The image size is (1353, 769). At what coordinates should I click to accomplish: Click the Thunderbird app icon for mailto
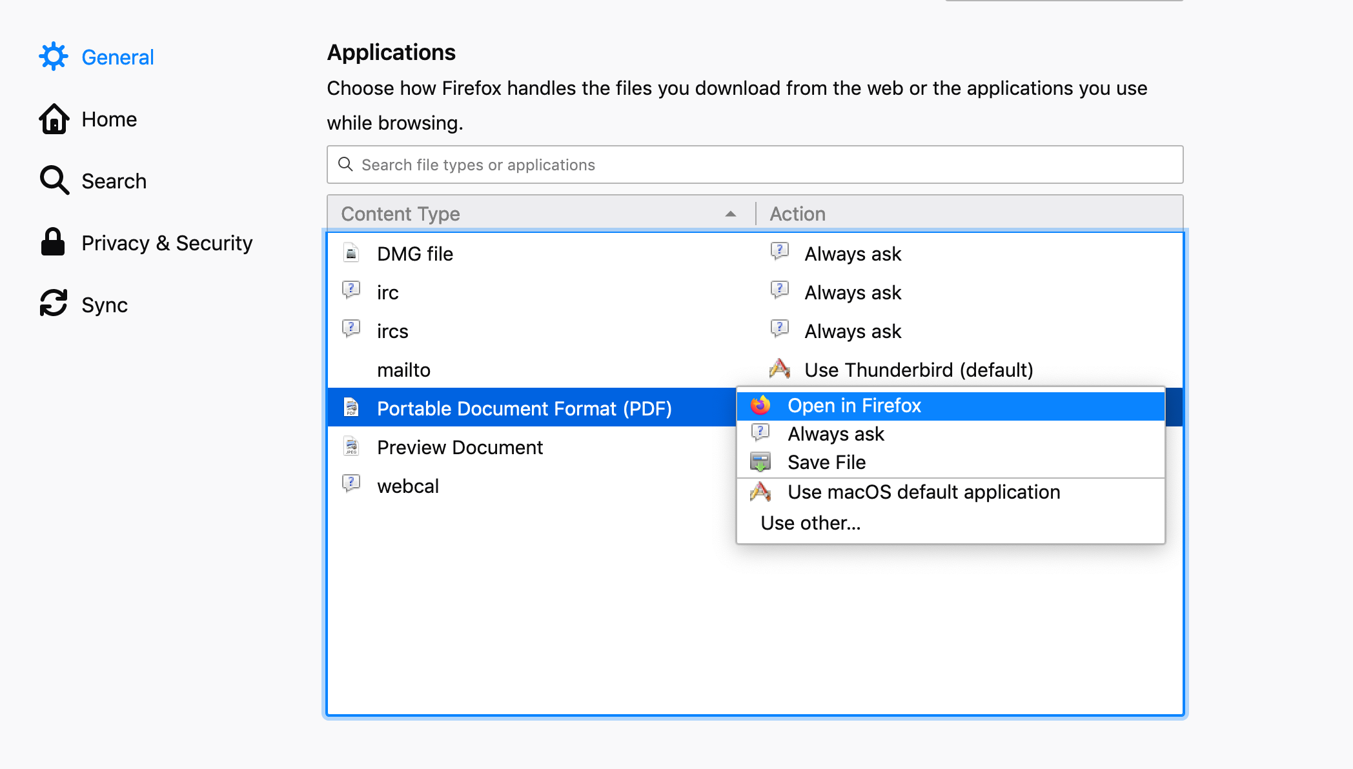(780, 368)
